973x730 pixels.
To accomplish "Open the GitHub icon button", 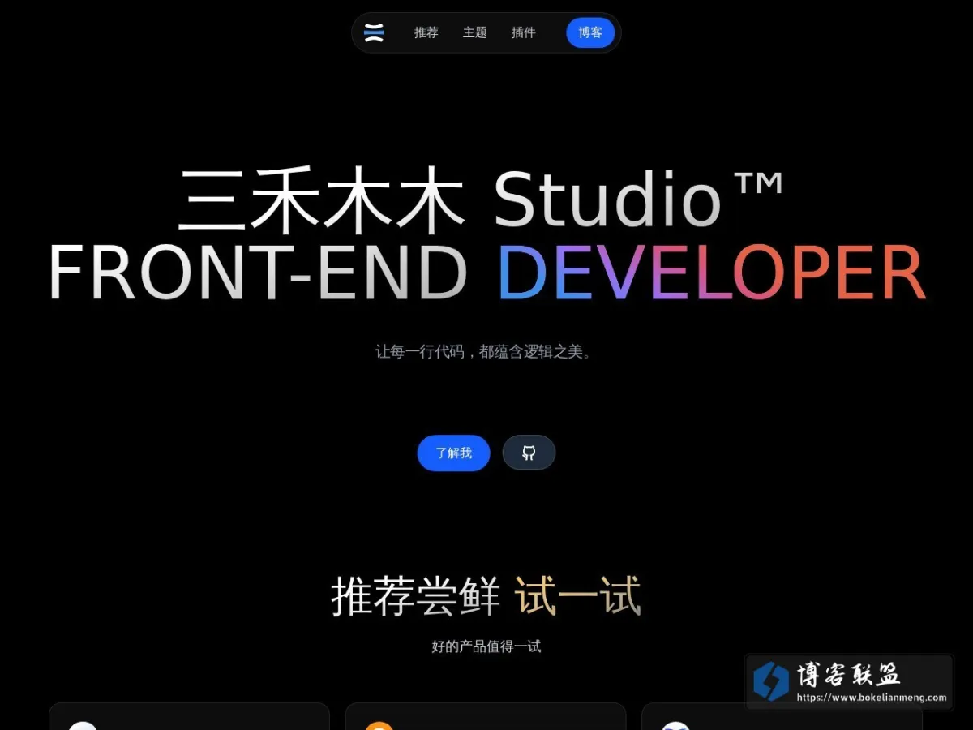I will click(x=529, y=453).
